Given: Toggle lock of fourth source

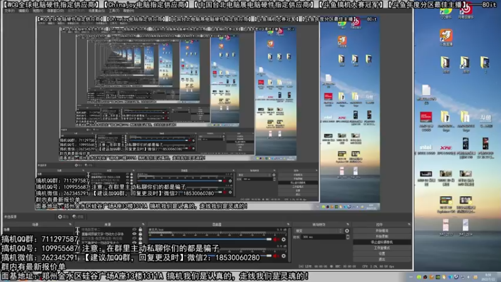Looking at the screenshot, I should tap(140, 243).
